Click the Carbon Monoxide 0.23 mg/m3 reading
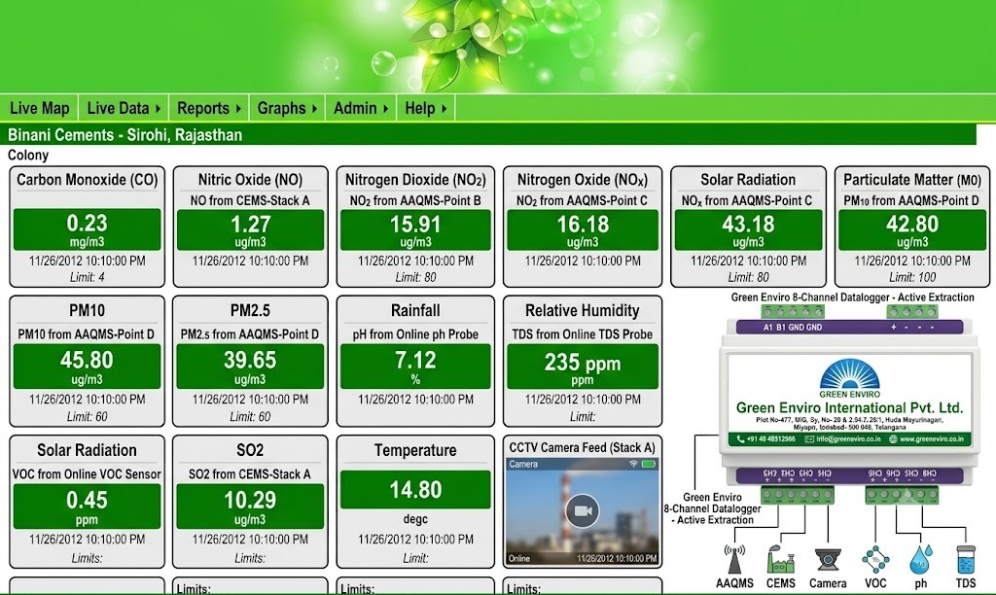Screen dimensions: 996x595 pyautogui.click(x=87, y=229)
